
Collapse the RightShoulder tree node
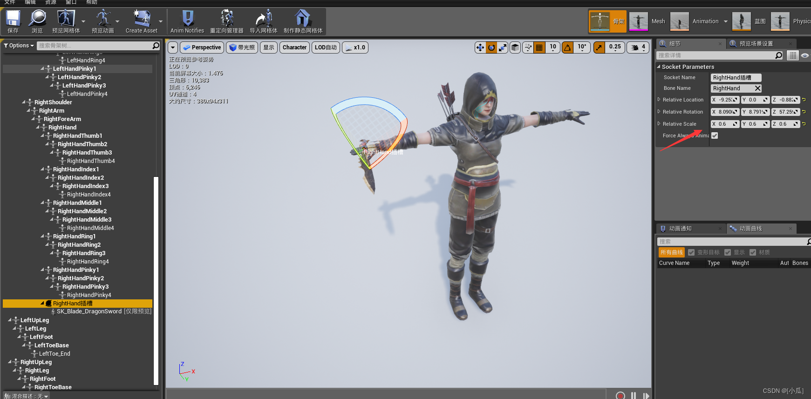(24, 102)
